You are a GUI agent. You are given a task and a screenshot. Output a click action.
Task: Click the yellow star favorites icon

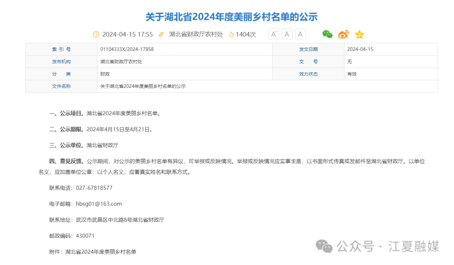(359, 34)
